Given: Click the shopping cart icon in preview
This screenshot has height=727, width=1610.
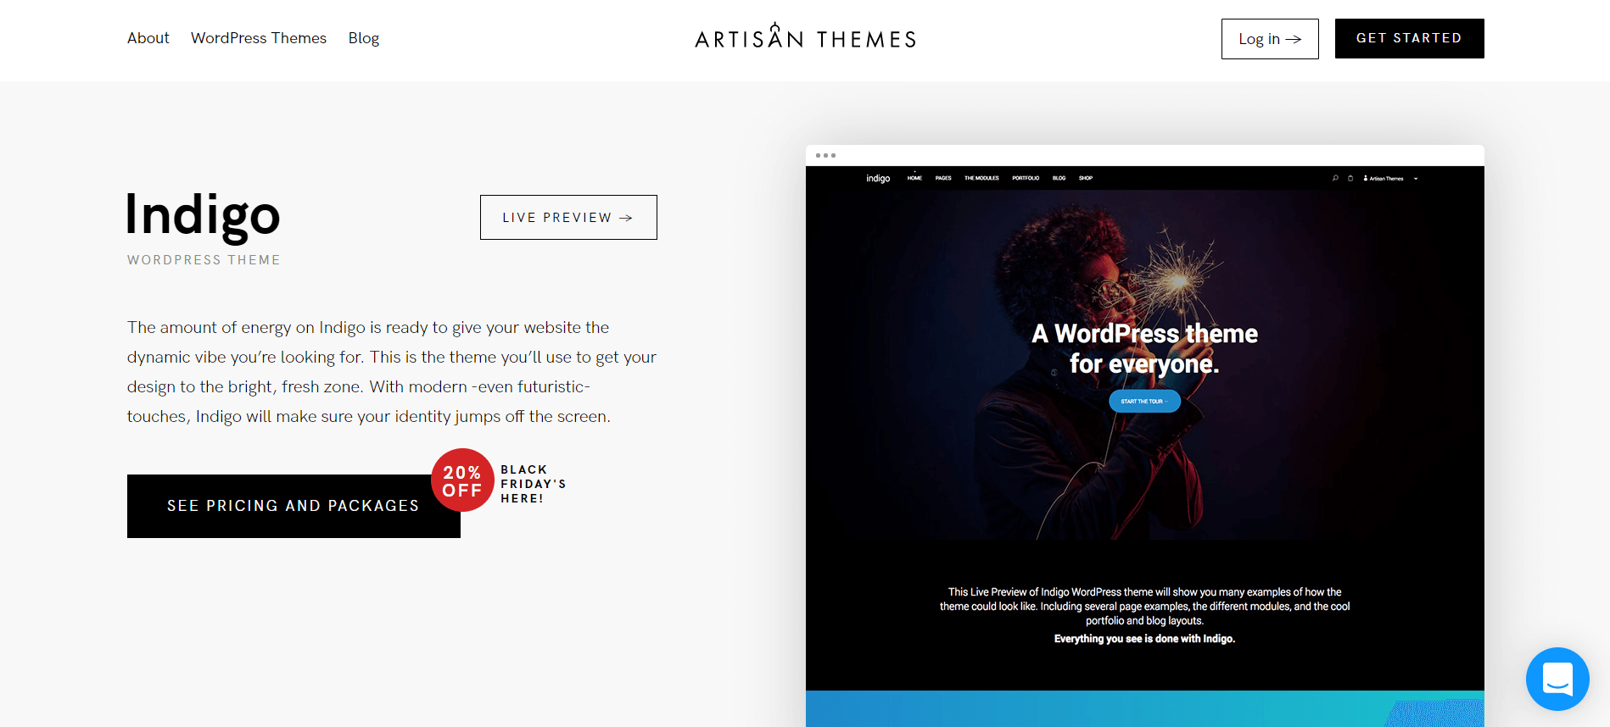Looking at the screenshot, I should [x=1350, y=178].
